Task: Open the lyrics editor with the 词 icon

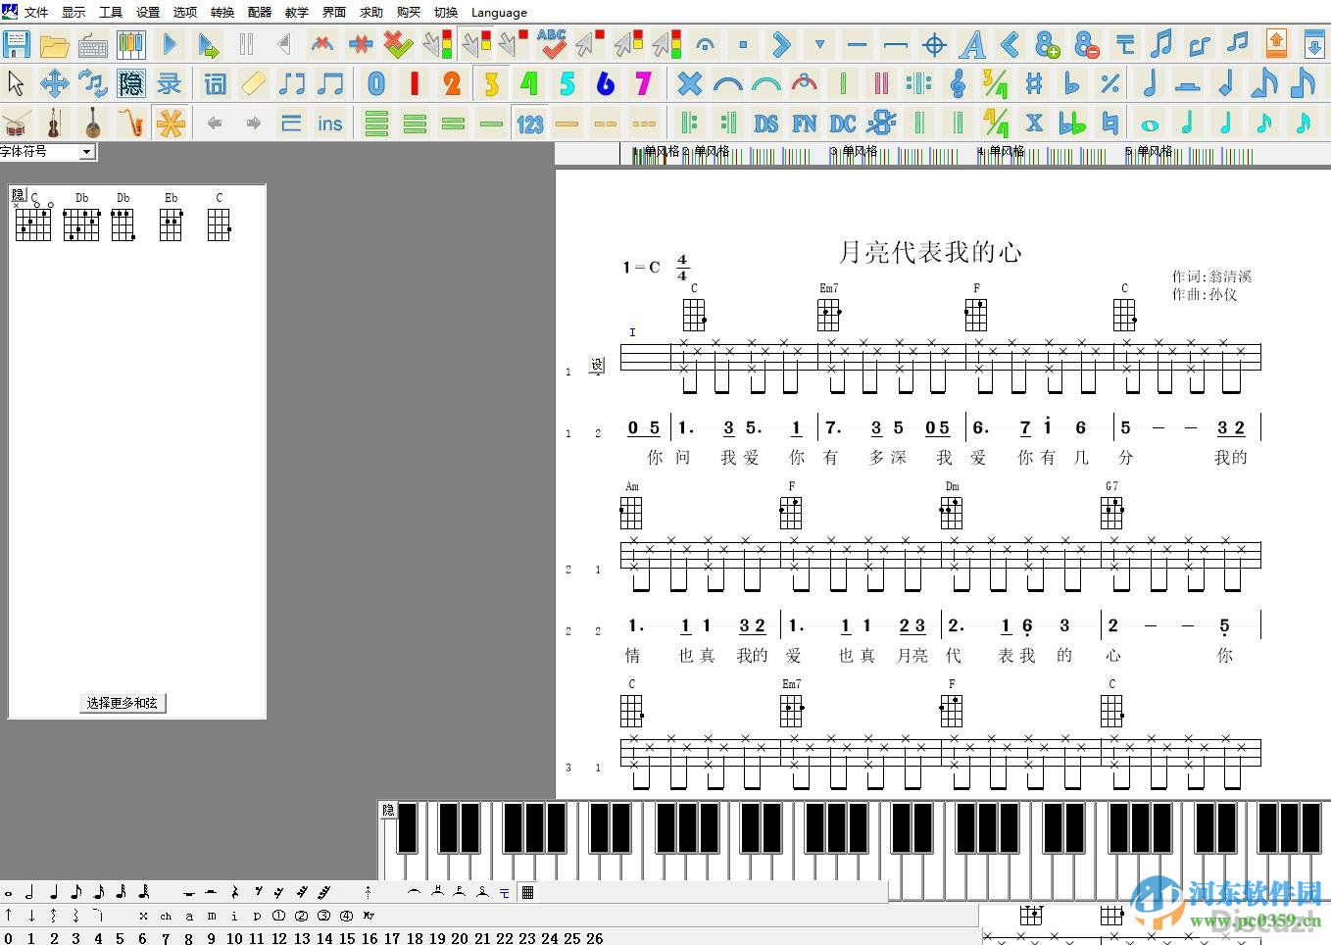Action: point(215,84)
